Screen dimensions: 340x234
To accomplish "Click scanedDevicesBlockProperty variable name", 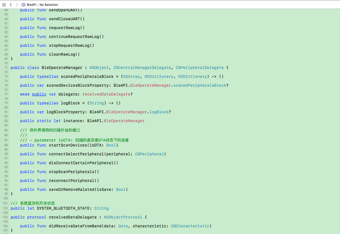I will pyautogui.click(x=78, y=85).
